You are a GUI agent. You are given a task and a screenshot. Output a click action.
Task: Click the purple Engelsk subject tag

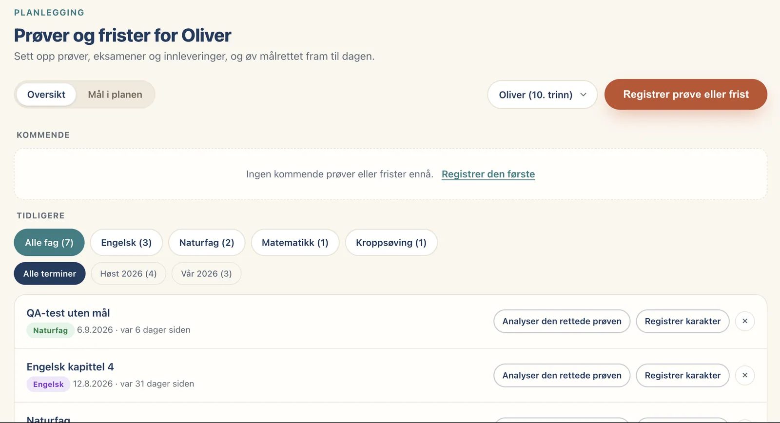pyautogui.click(x=48, y=385)
